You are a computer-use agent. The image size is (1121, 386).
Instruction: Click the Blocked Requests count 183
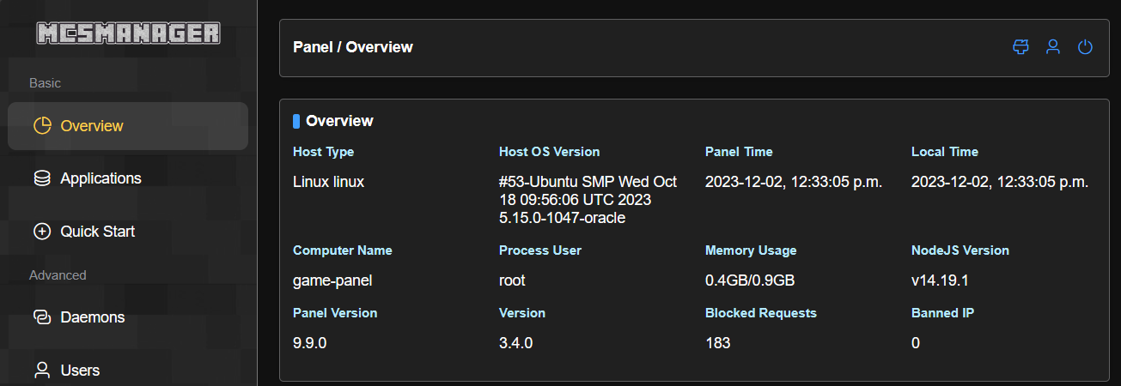(x=717, y=343)
